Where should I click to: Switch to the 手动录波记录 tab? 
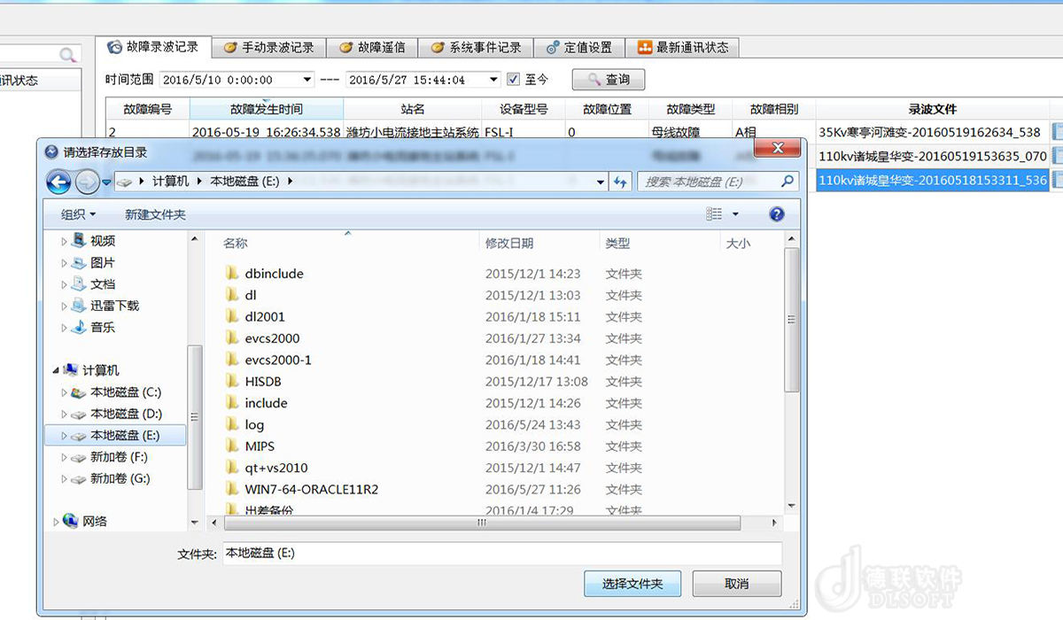(269, 47)
